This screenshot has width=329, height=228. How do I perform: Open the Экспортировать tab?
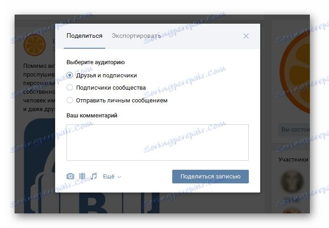(136, 36)
